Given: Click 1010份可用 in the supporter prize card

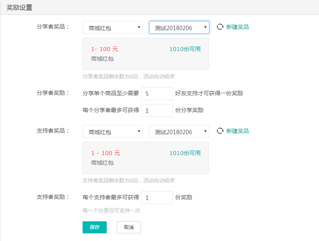Looking at the screenshot, I should coord(185,153).
